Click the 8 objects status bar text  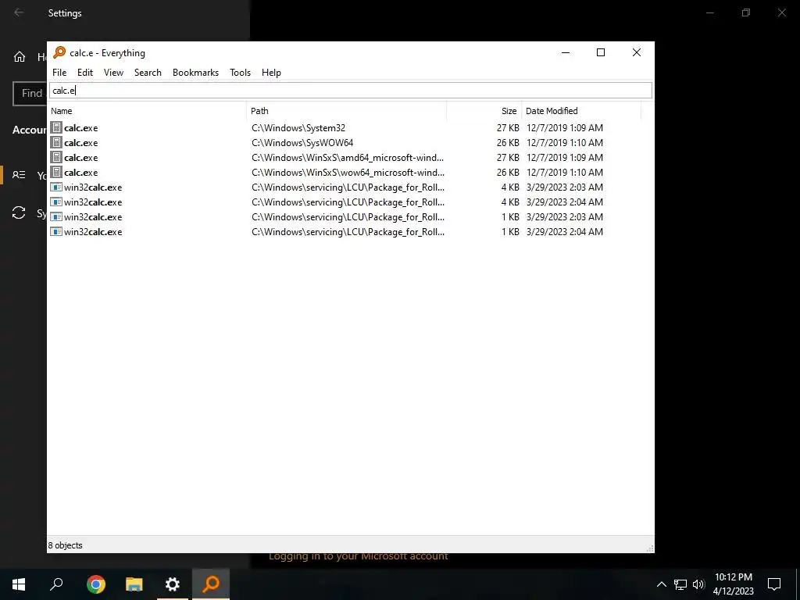[66, 545]
